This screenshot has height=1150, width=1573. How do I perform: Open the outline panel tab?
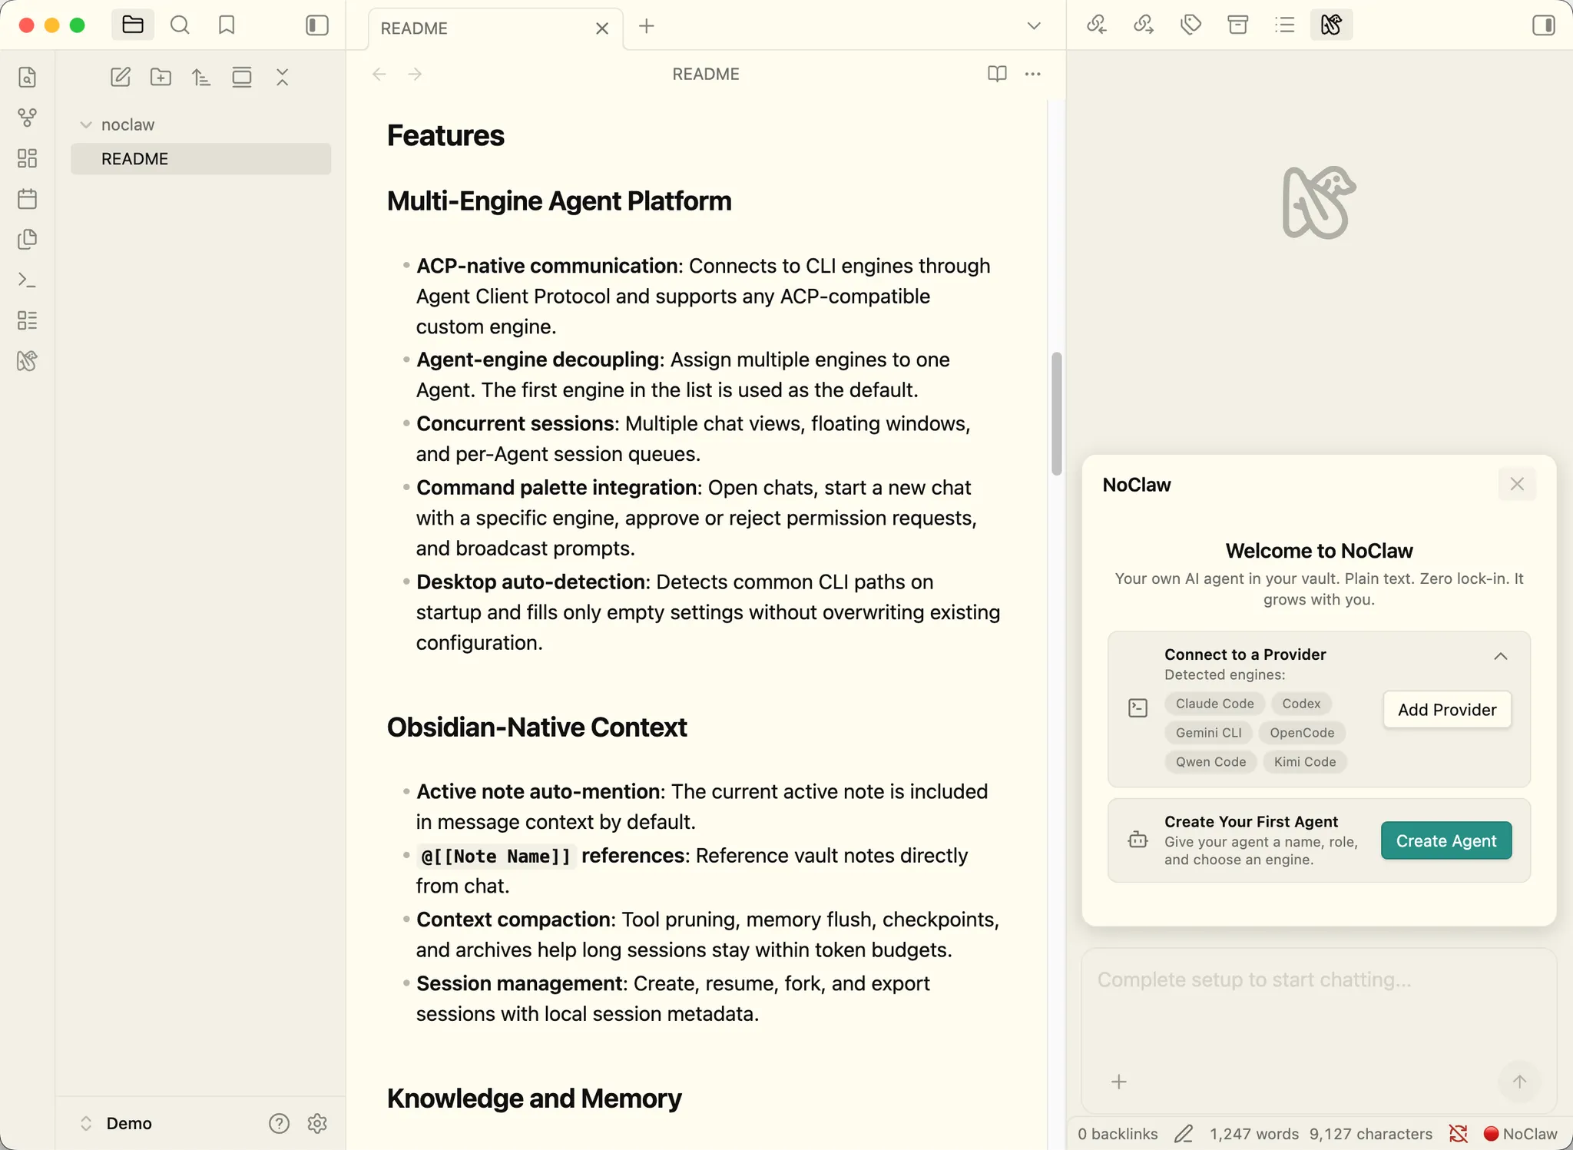click(1284, 25)
